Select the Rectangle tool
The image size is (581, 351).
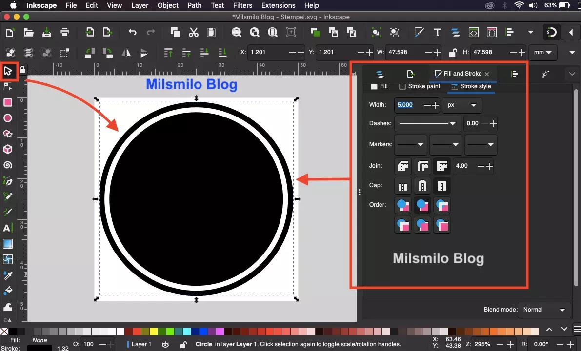8,102
